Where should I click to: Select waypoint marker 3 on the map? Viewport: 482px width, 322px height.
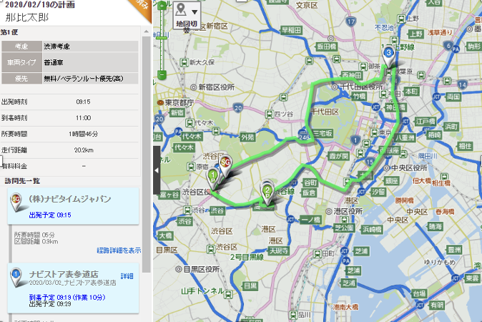388,52
